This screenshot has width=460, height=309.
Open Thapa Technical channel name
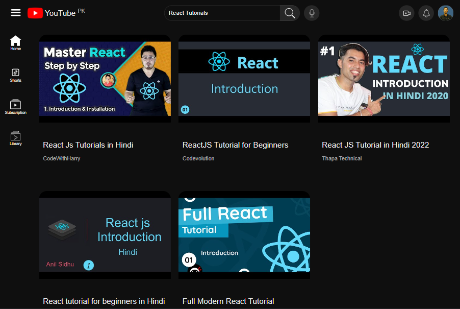342,159
